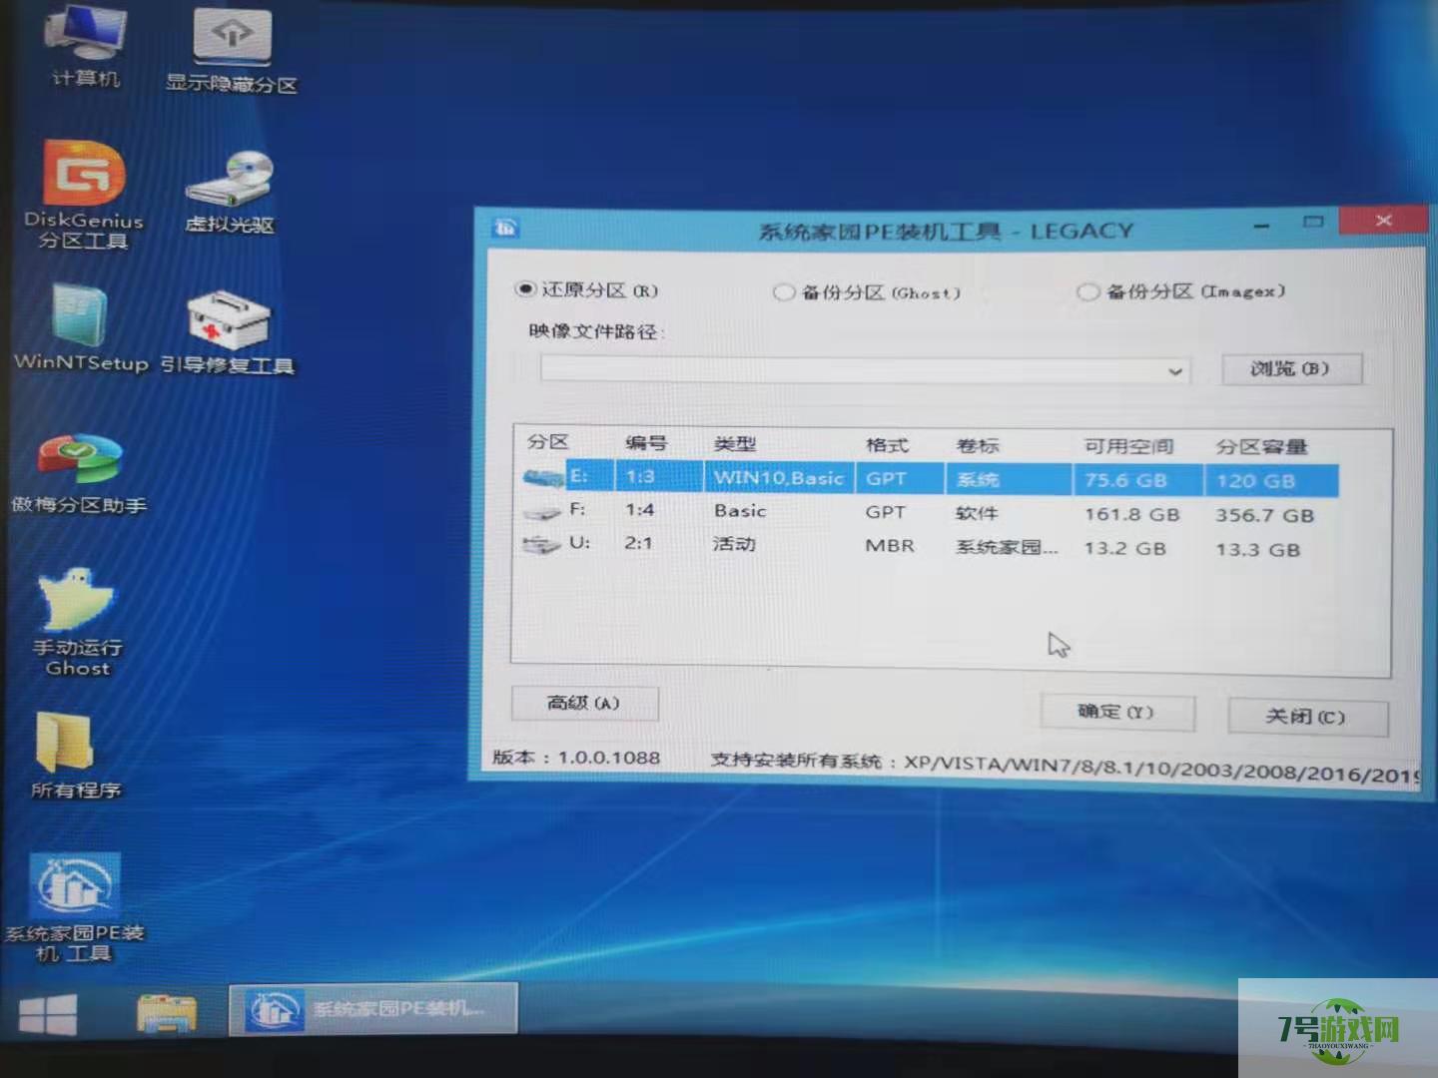Minimize the PE装机工具 window
The height and width of the screenshot is (1078, 1438).
pos(1262,226)
